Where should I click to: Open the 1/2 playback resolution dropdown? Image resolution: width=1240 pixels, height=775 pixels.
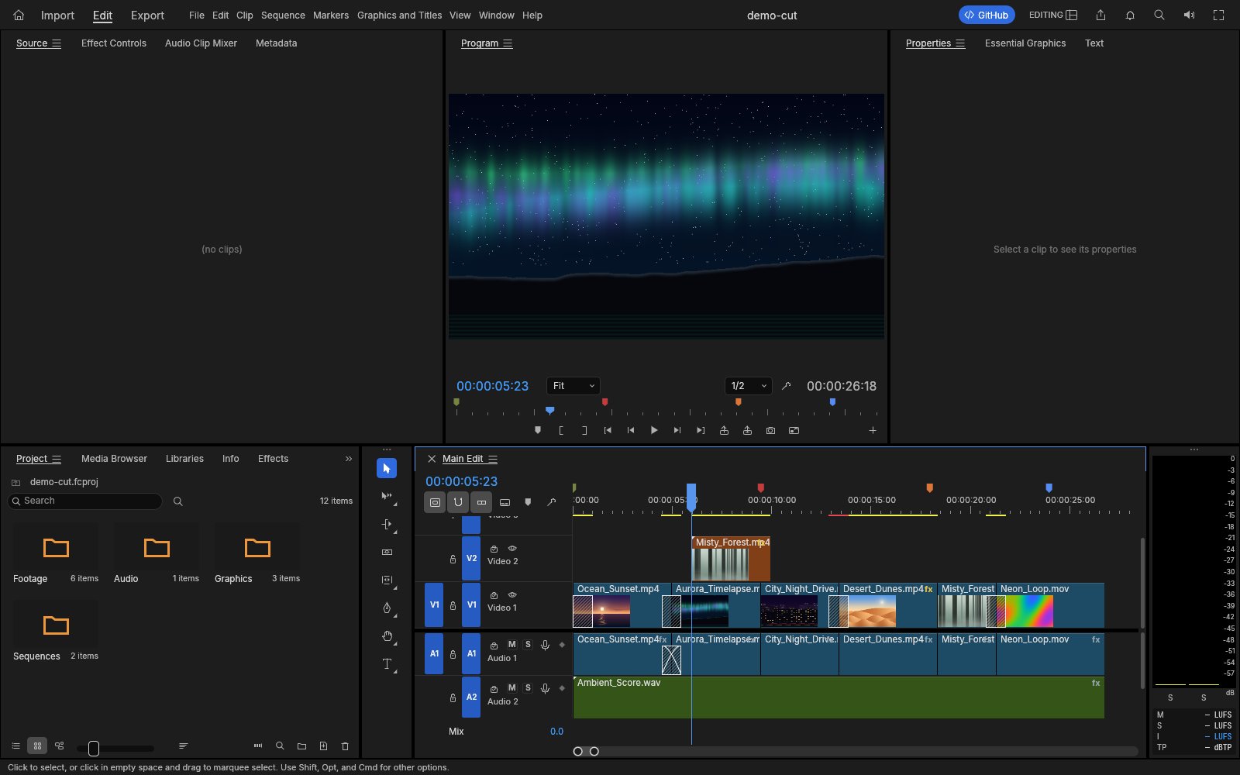(749, 386)
